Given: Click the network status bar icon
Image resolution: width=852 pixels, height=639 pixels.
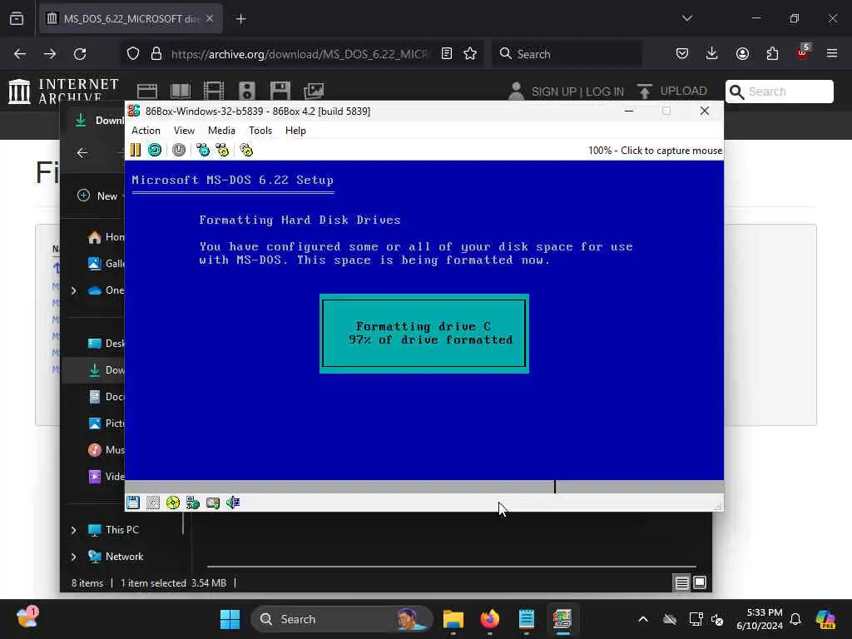Looking at the screenshot, I should 193,503.
